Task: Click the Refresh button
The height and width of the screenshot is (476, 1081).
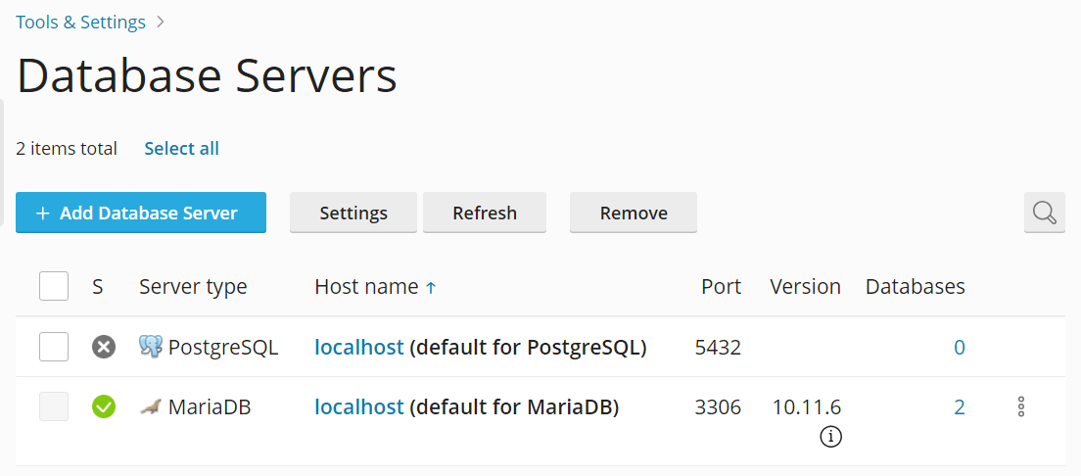Action: pos(485,213)
